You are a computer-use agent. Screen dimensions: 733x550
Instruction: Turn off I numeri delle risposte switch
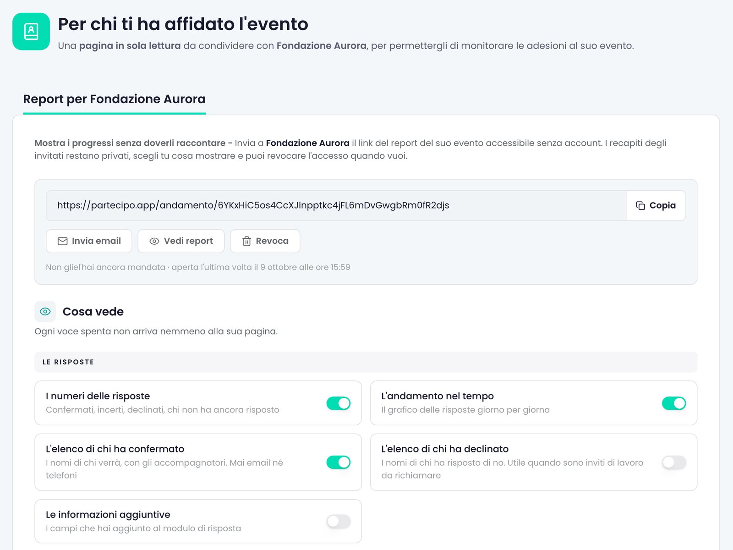[339, 403]
